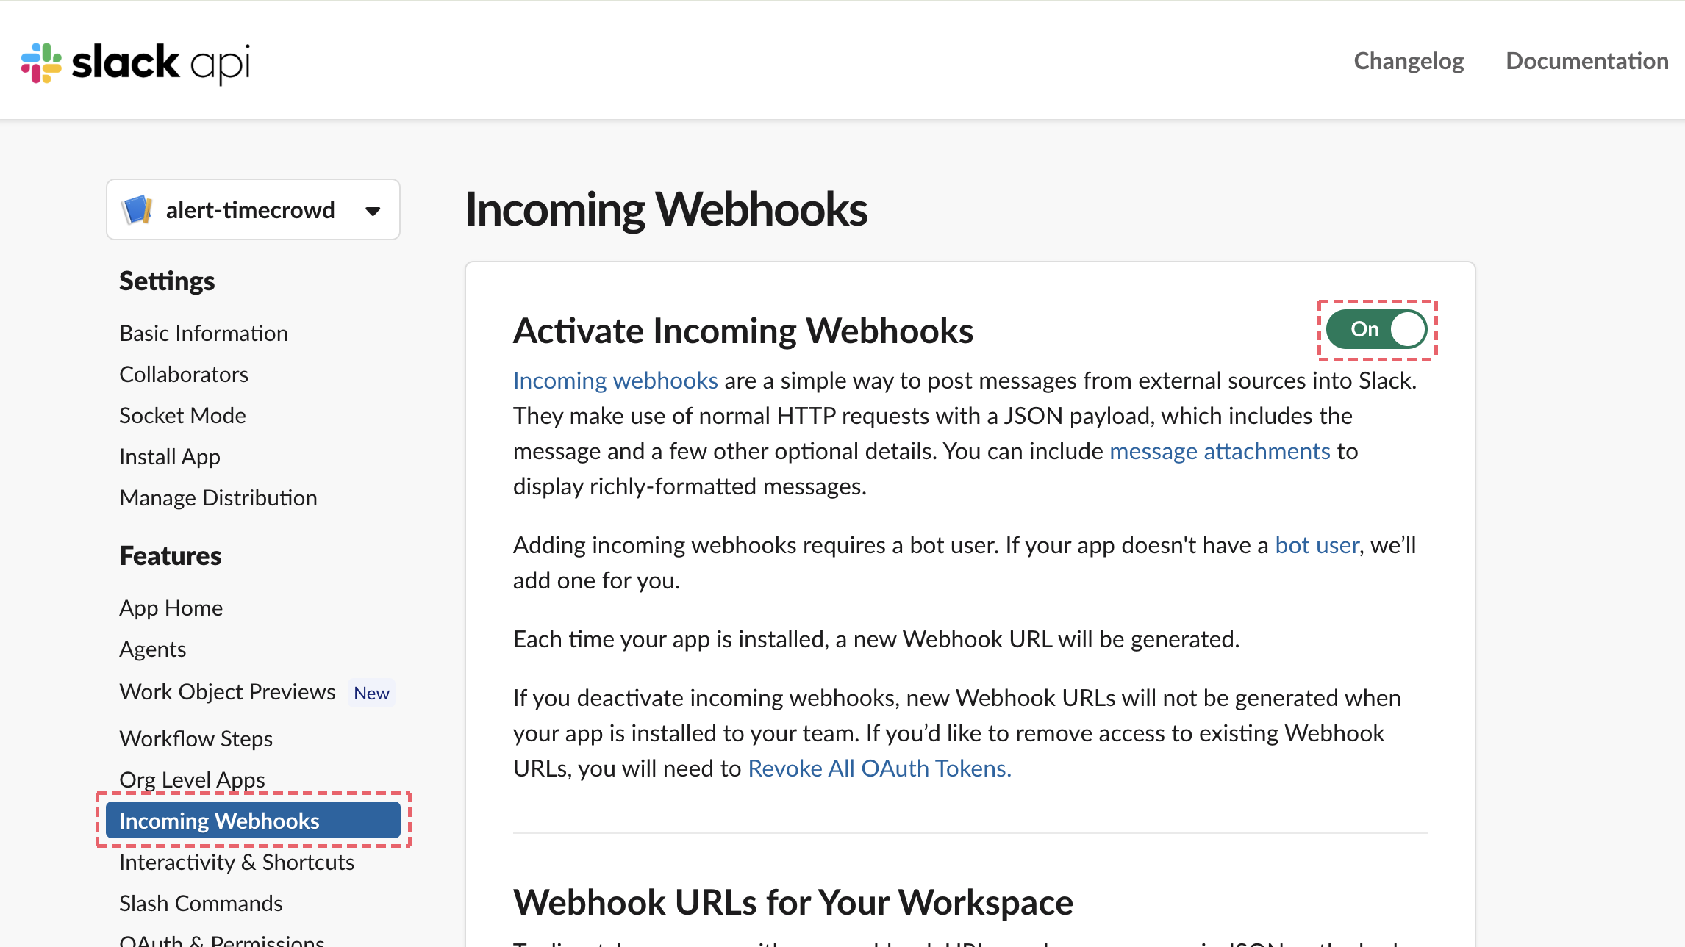Open the Install App page
The width and height of the screenshot is (1685, 947).
tap(170, 457)
